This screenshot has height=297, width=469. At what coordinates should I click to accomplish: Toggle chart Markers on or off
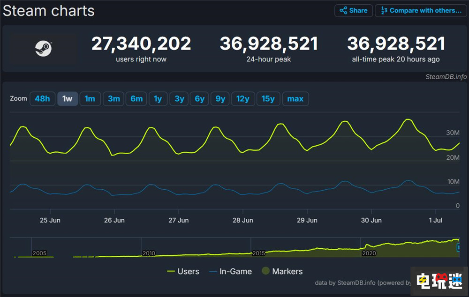[286, 271]
